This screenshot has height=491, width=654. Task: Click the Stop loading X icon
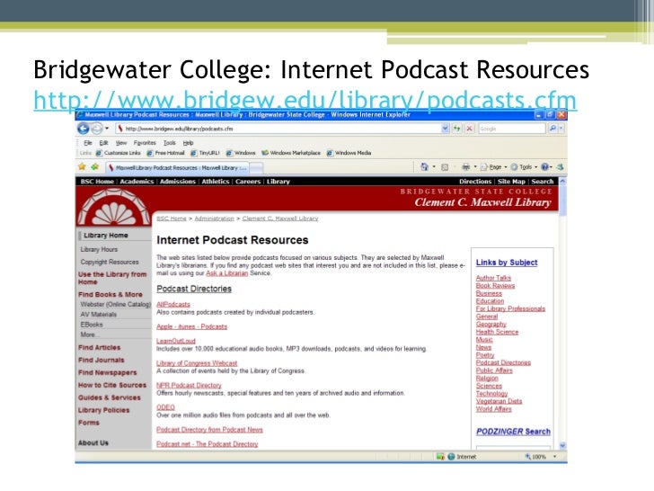click(x=469, y=129)
